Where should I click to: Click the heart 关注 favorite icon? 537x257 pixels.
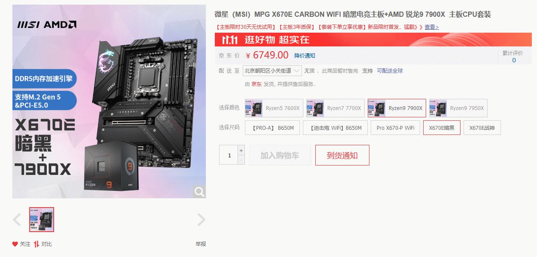pyautogui.click(x=15, y=244)
